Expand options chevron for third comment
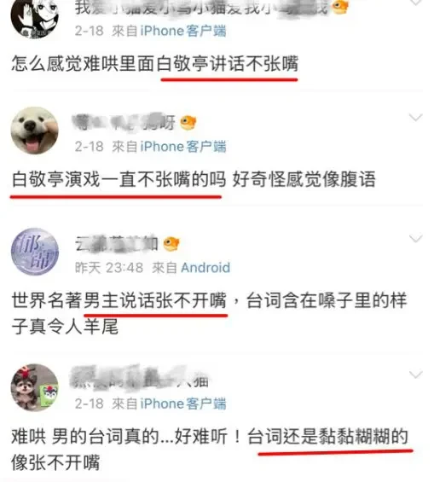 pos(415,239)
